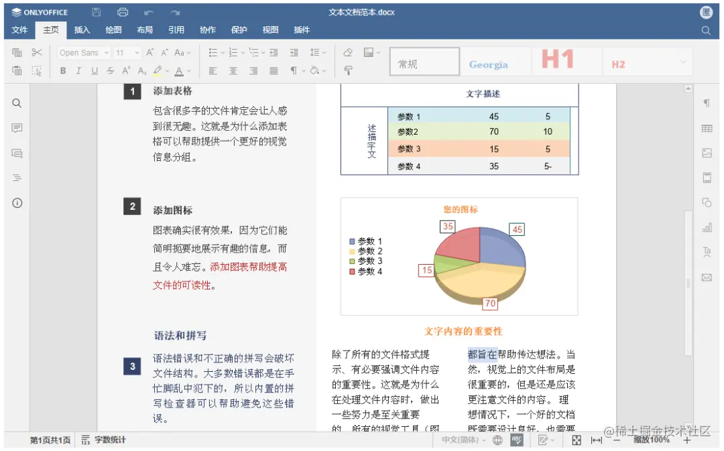Open the search panel on the left sidebar
Screen dimensions: 724x451
tap(17, 103)
